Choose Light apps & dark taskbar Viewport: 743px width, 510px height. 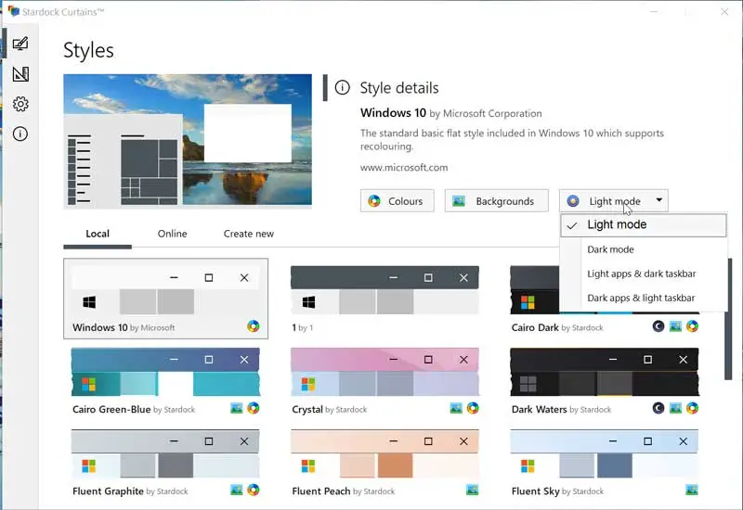click(644, 274)
